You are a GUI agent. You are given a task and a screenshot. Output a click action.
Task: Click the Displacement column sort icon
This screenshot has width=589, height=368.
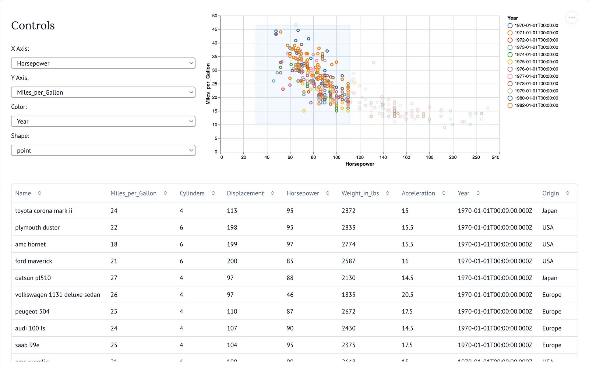coord(272,193)
